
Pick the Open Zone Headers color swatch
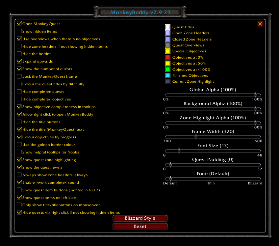168,33
